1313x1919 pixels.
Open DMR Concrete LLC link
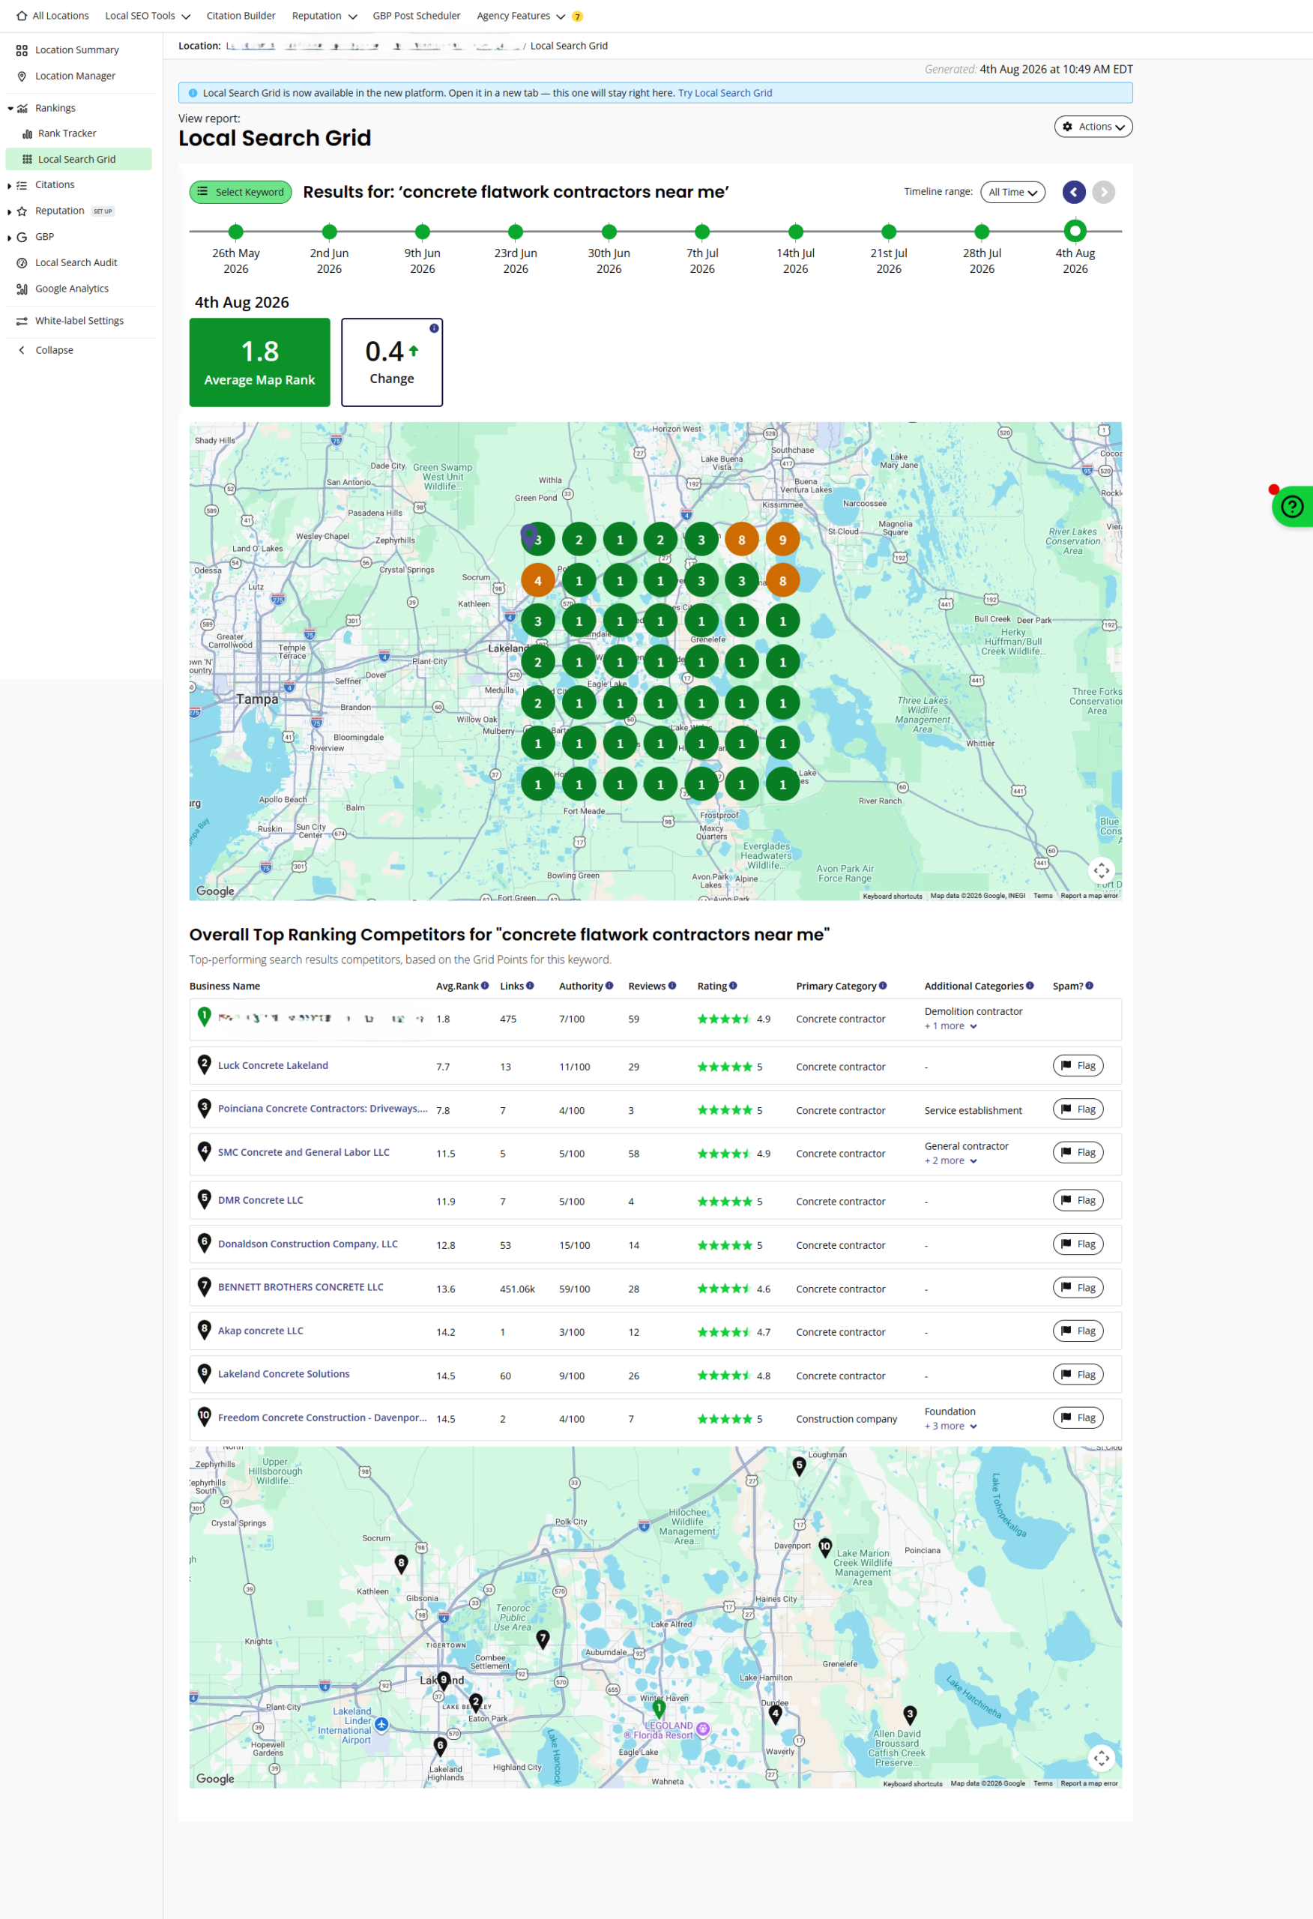[x=260, y=1201]
